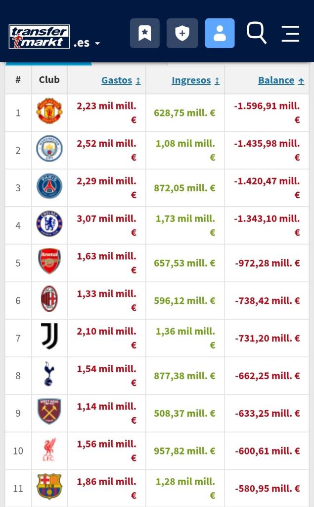Open the Transfermarkt home logo
314x507 pixels.
(x=39, y=37)
